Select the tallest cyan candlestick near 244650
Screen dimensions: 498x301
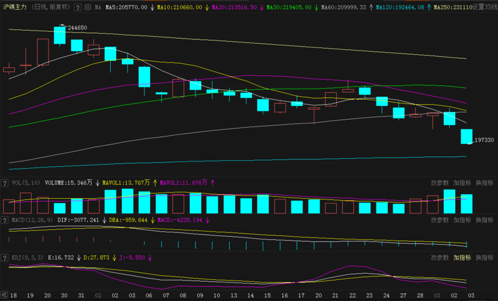(x=60, y=36)
